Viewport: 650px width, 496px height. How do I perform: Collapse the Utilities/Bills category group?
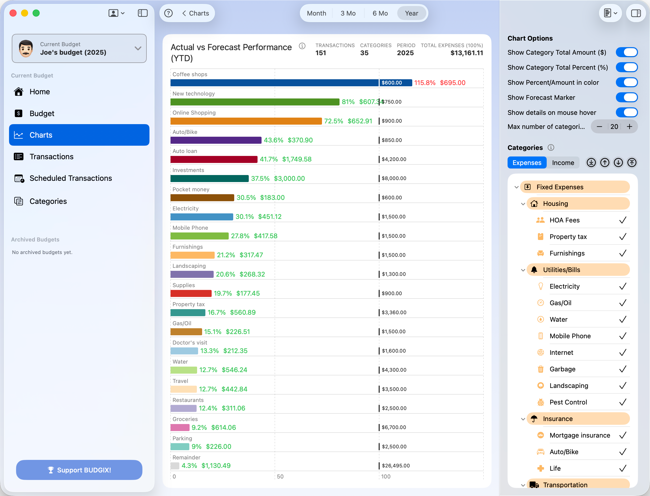(523, 270)
